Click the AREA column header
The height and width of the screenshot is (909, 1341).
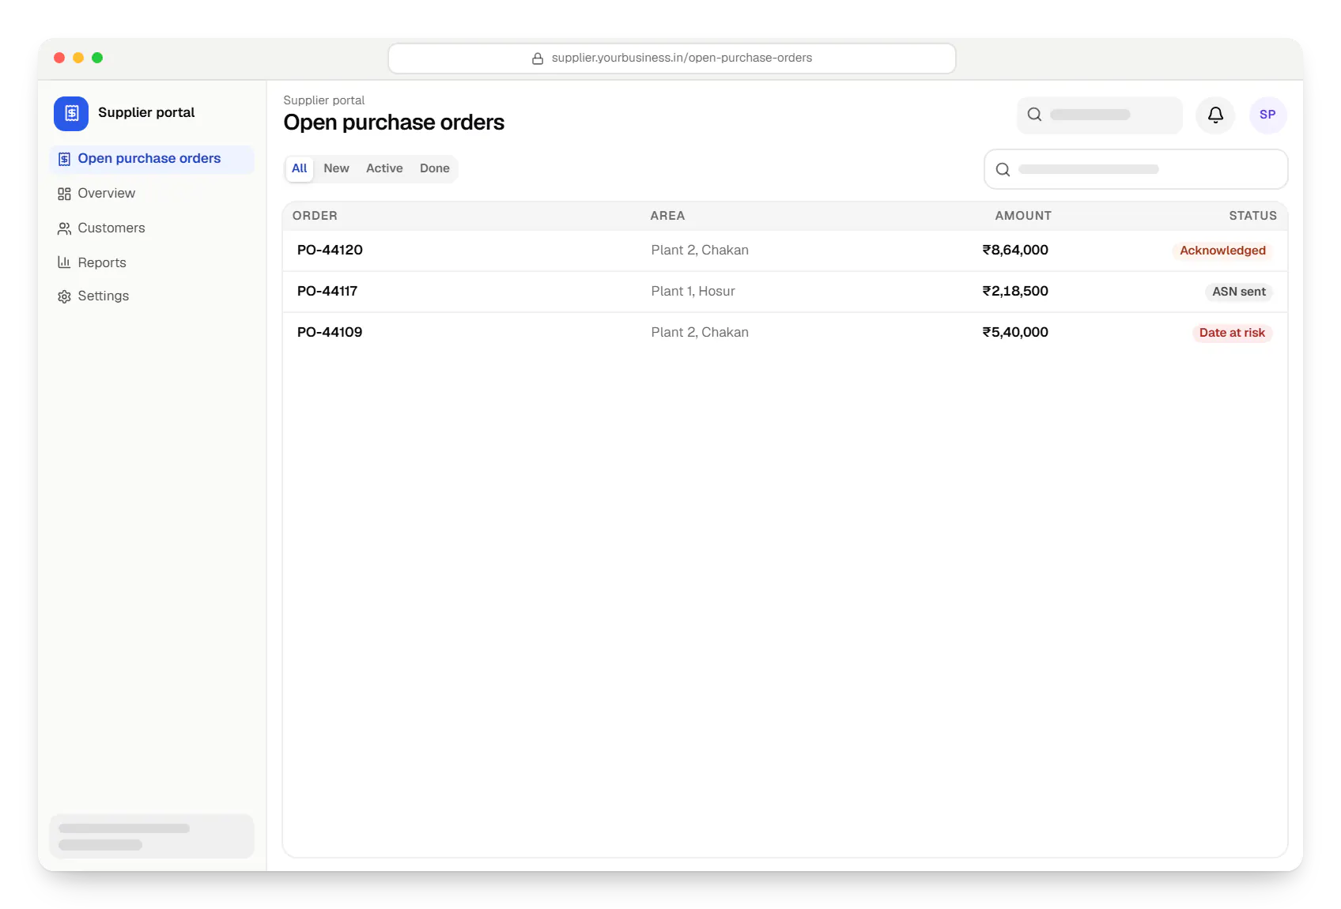click(x=667, y=216)
